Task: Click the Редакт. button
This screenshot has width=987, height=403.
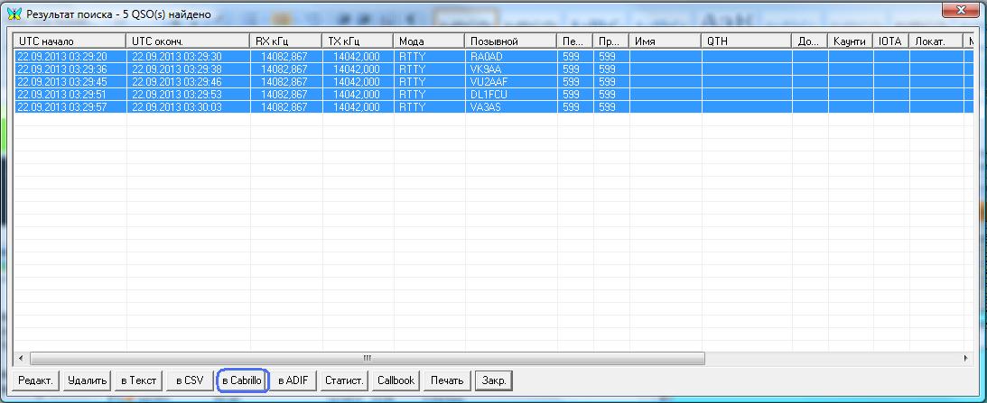Action: pos(37,380)
